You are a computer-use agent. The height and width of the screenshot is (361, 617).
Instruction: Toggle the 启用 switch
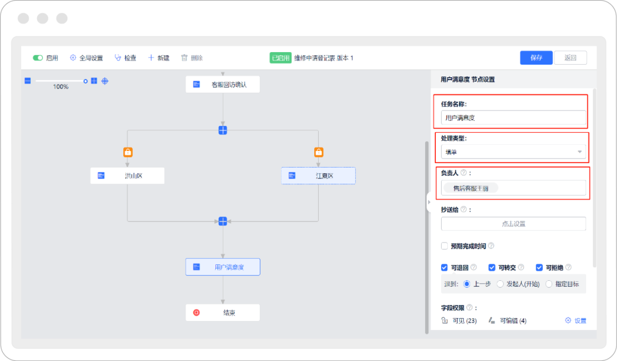pyautogui.click(x=38, y=58)
